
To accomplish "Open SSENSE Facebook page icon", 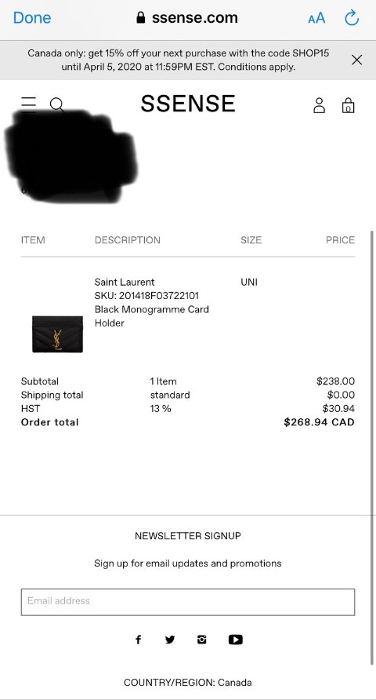I will click(138, 640).
